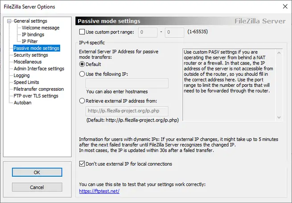Open Admin Interface settings

click(39, 69)
